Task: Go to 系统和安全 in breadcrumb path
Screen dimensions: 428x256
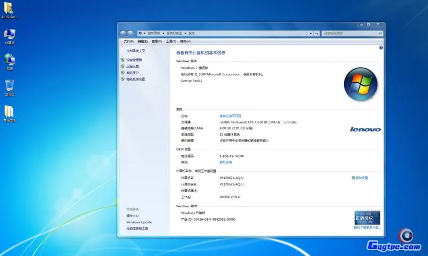Action: click(x=174, y=33)
